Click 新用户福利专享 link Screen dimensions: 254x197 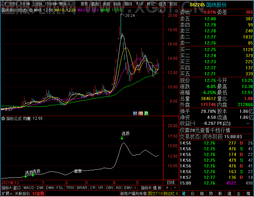133,194
